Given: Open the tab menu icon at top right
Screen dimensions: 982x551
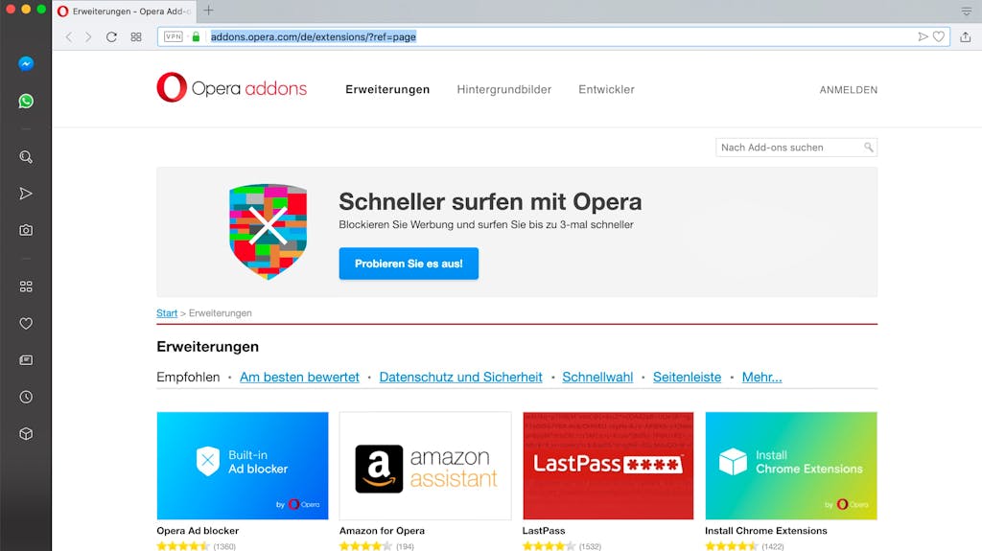Looking at the screenshot, I should [x=967, y=11].
